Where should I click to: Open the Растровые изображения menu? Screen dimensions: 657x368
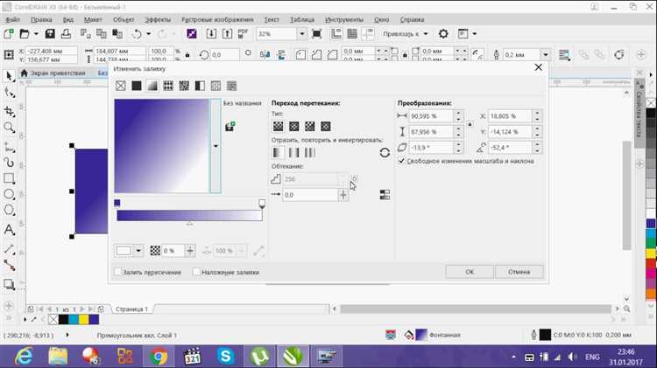pos(217,19)
